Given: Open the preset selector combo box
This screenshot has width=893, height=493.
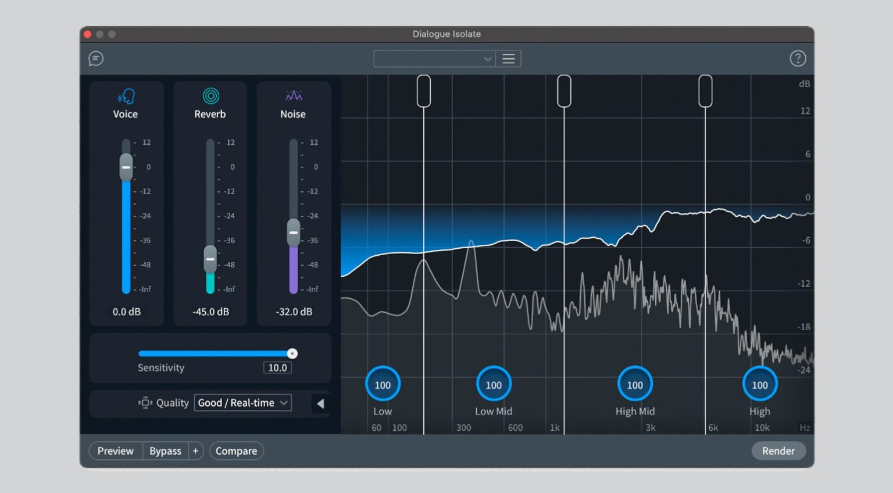Looking at the screenshot, I should coord(433,59).
